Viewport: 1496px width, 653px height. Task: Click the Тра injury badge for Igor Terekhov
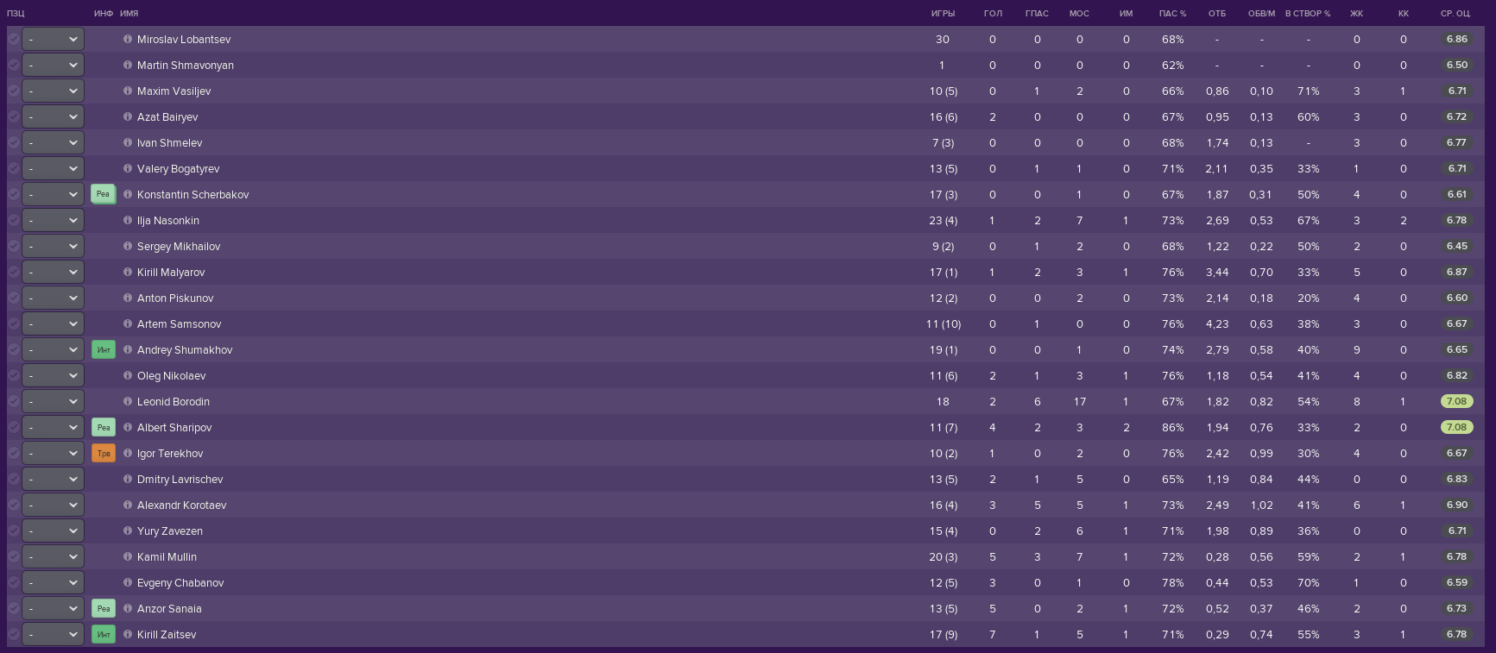104,453
